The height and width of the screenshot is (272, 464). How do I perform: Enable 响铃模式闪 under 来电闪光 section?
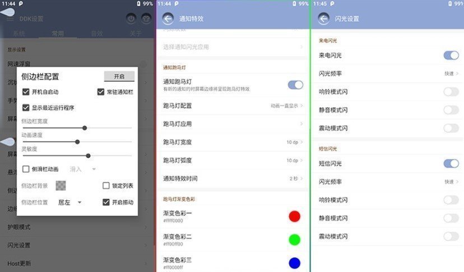click(x=451, y=92)
